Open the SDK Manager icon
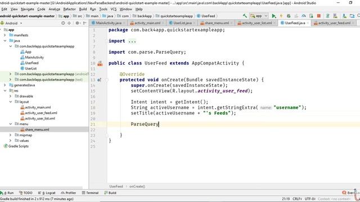 click(344, 16)
